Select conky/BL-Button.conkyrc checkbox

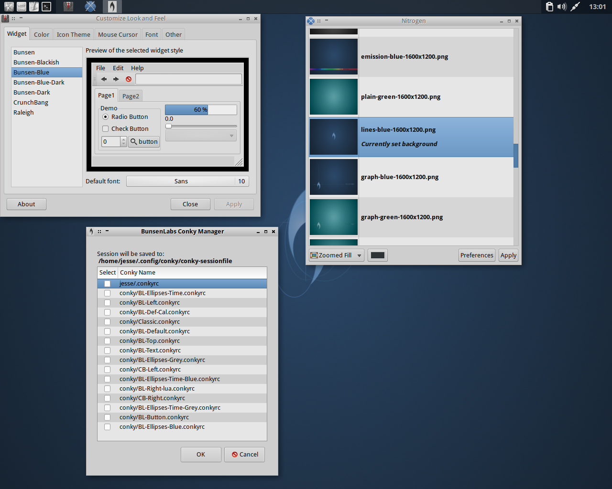(107, 417)
